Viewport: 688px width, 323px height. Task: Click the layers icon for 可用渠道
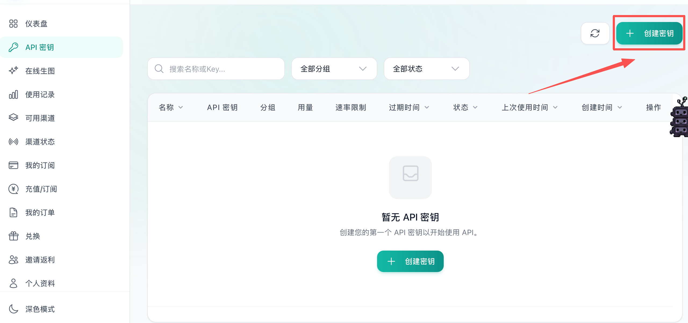pos(13,118)
